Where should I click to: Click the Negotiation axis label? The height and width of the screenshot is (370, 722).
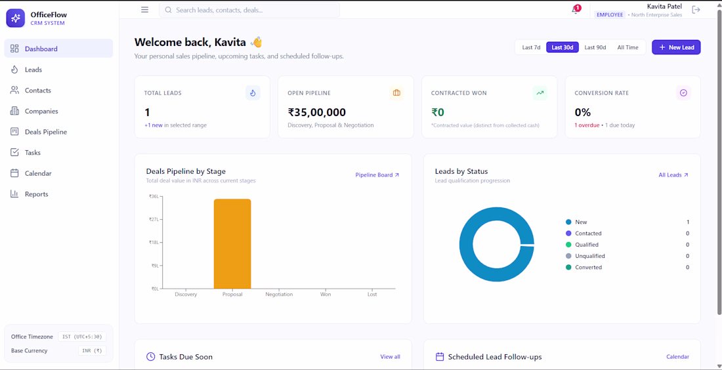(x=279, y=294)
